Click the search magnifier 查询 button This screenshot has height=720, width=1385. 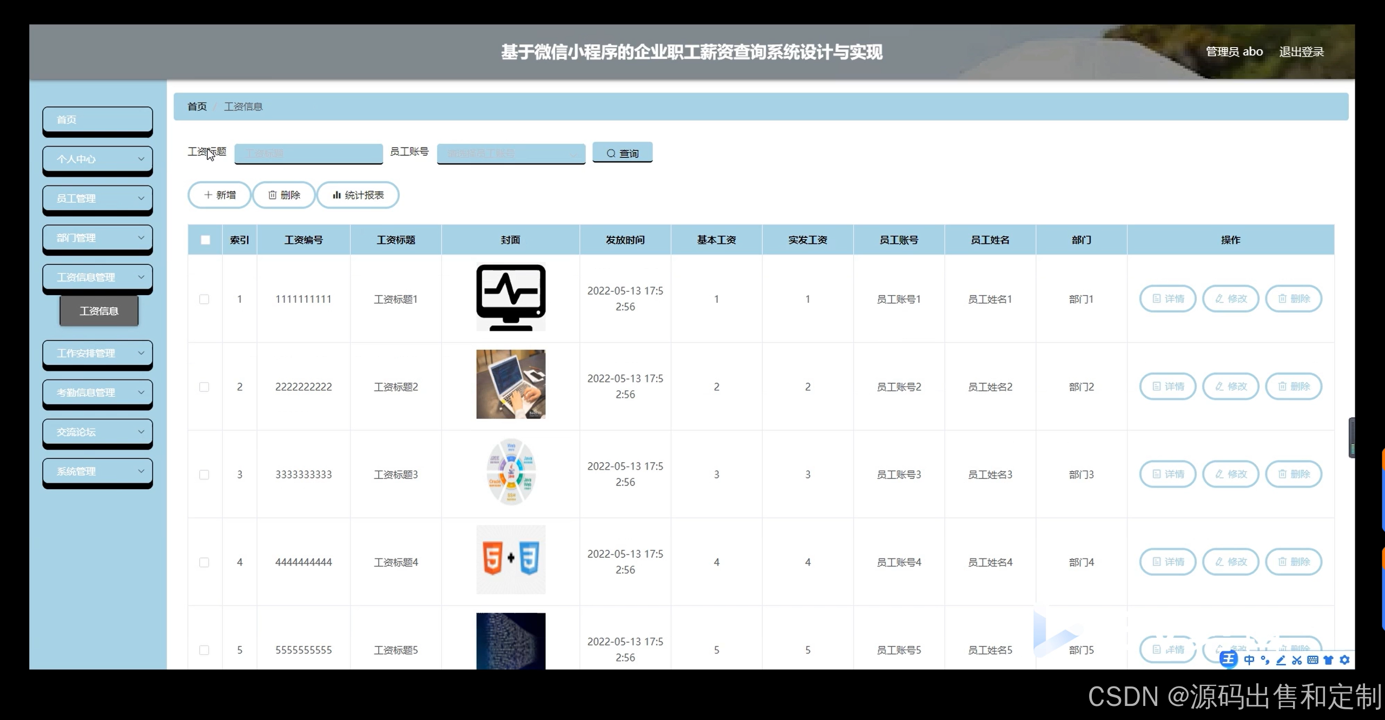click(622, 153)
